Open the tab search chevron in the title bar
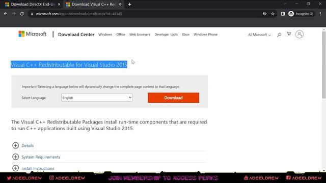Image resolution: width=326 pixels, height=183 pixels. [x=285, y=4]
